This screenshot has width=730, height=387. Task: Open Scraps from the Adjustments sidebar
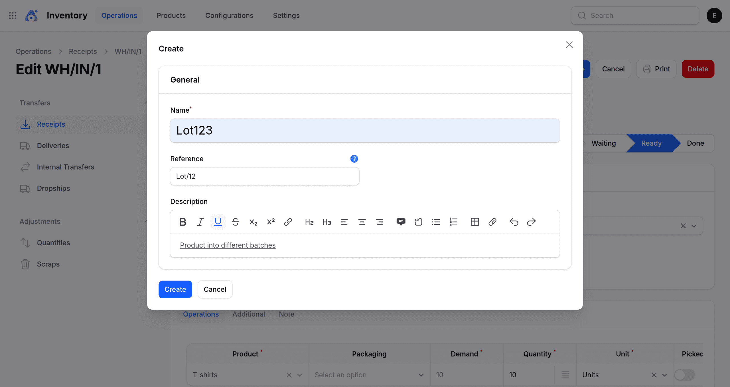(48, 264)
